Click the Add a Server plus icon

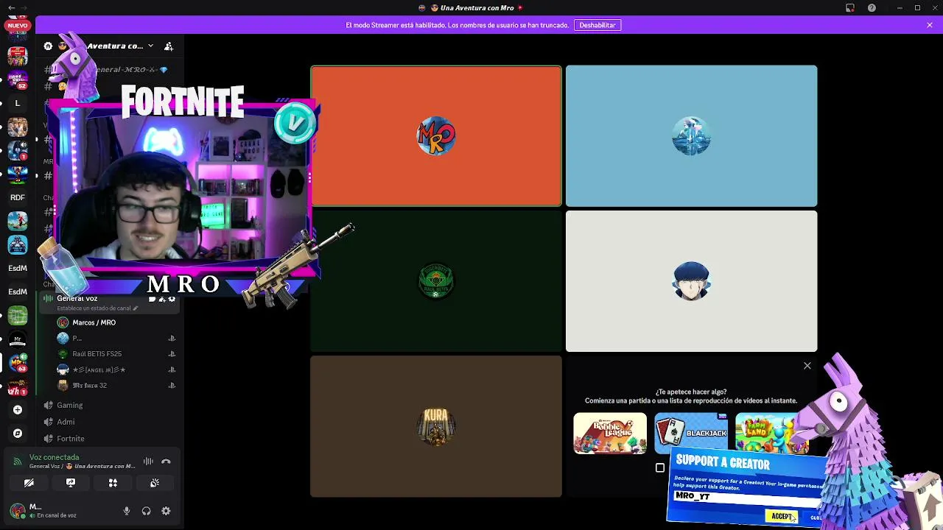point(18,410)
